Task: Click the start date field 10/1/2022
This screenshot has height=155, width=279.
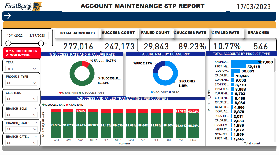Action: pos(16,36)
